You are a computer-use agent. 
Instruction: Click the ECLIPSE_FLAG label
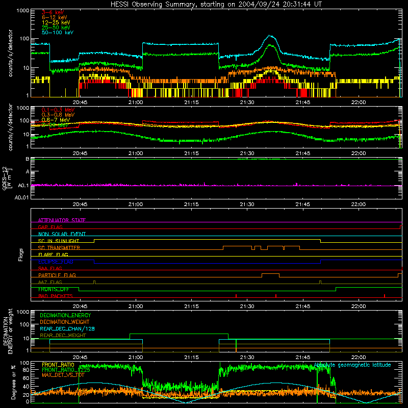(56, 262)
